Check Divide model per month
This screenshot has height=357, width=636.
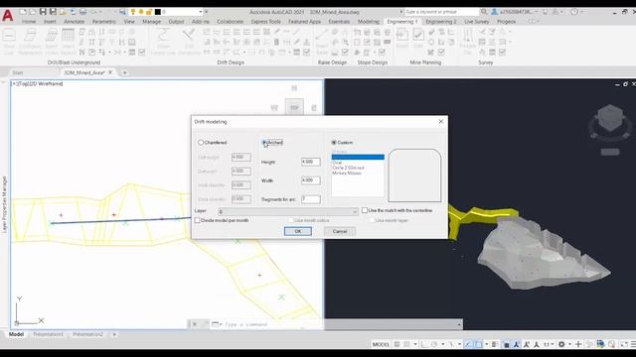click(198, 220)
